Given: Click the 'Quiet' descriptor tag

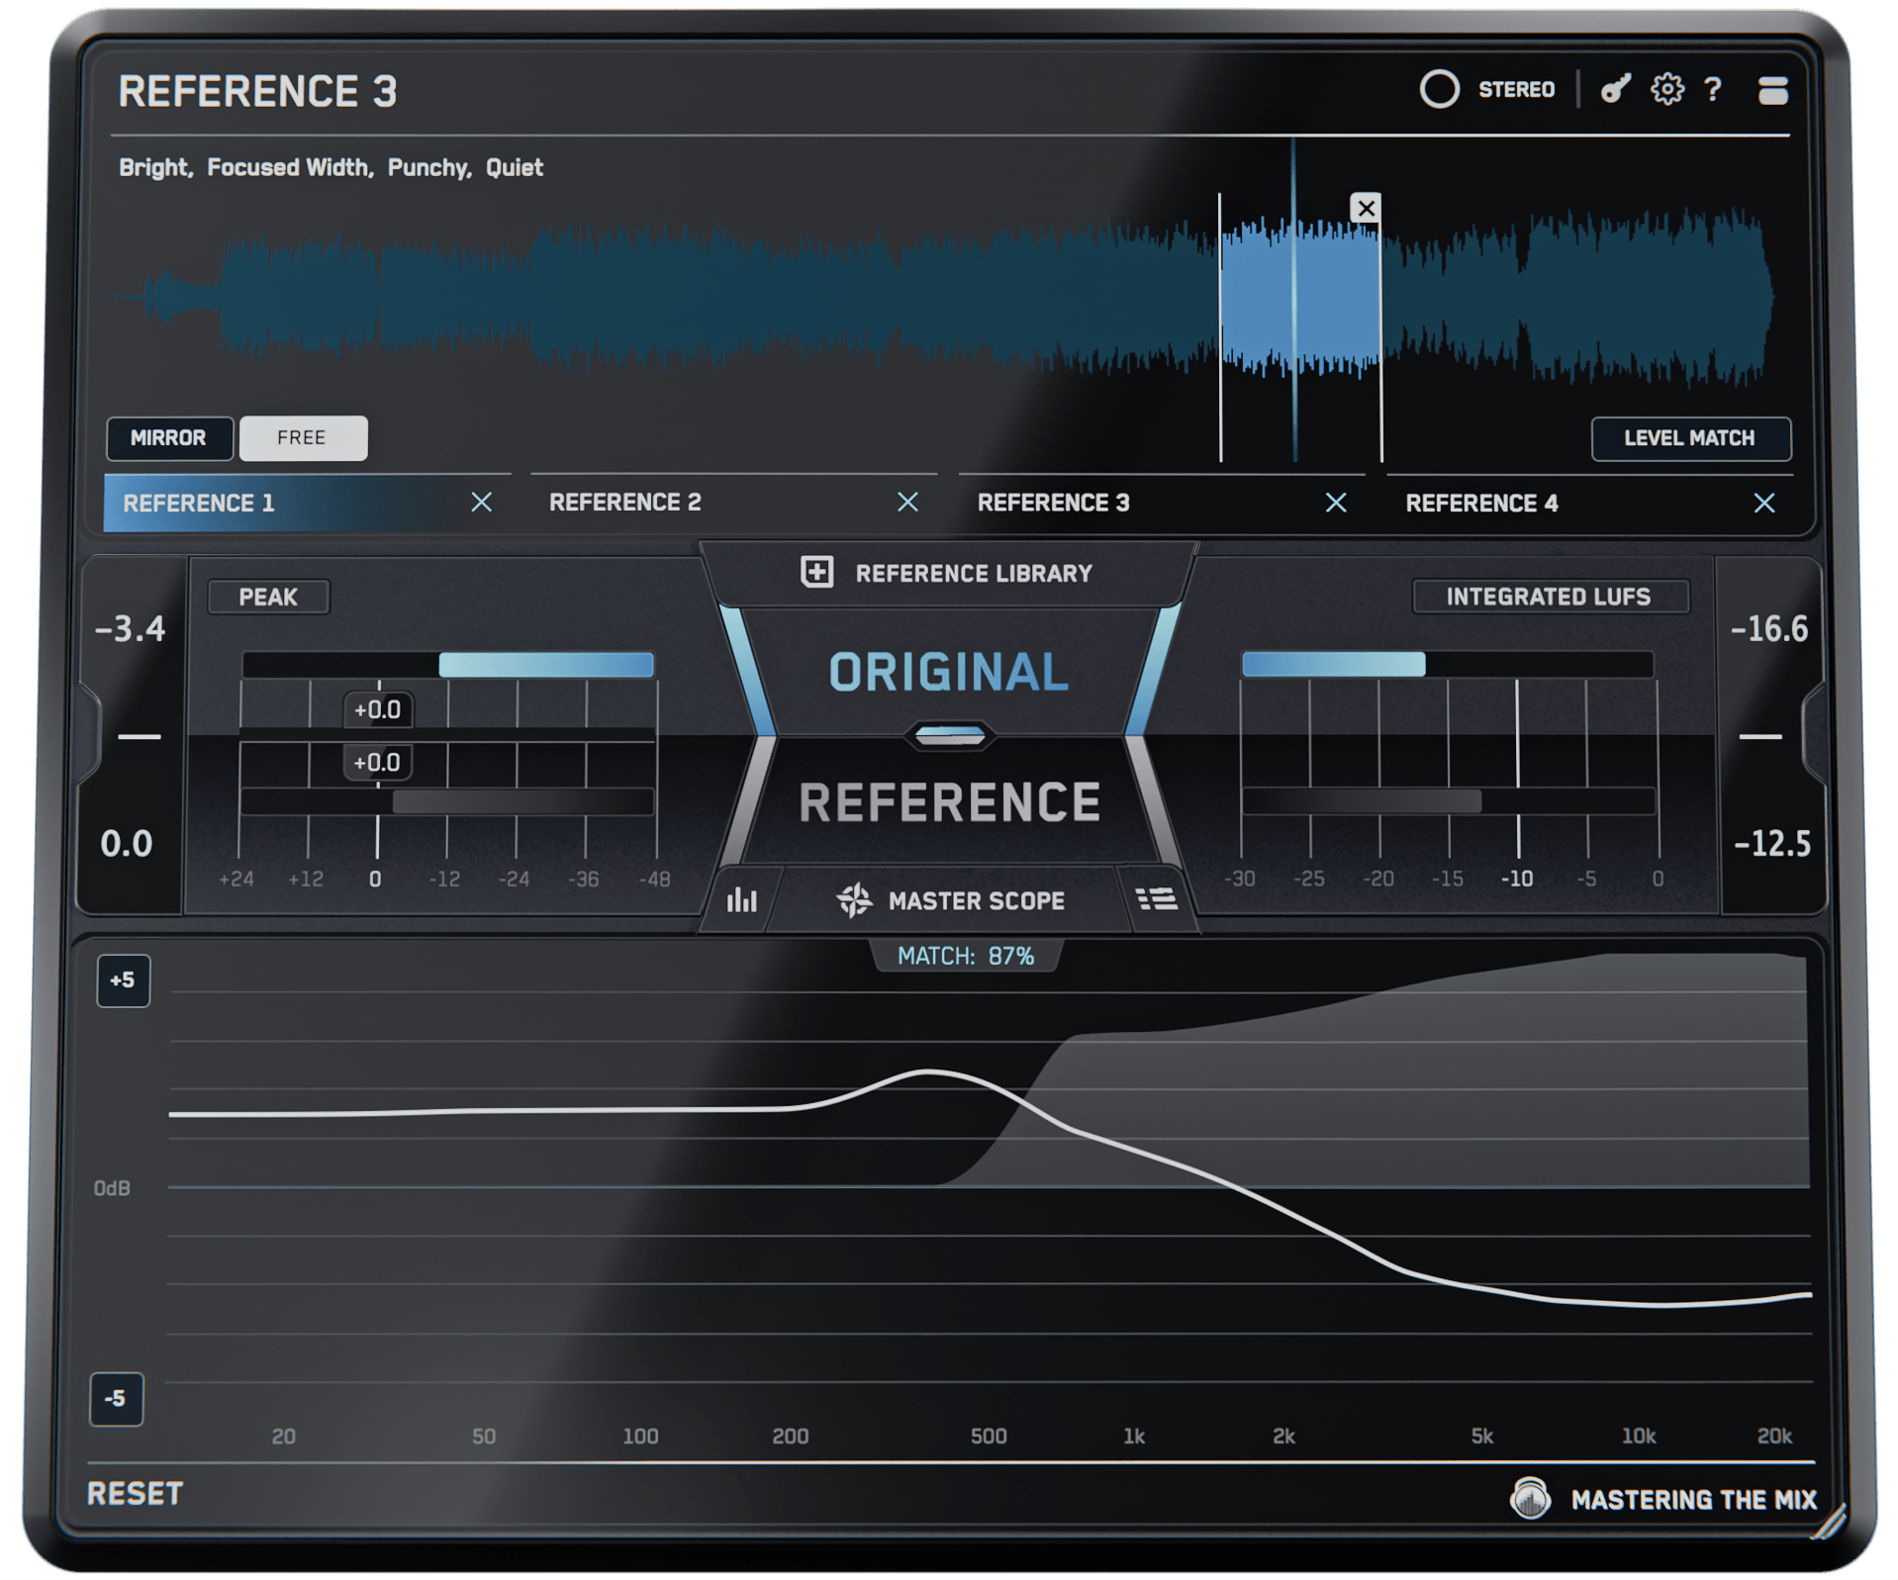Looking at the screenshot, I should pos(515,167).
